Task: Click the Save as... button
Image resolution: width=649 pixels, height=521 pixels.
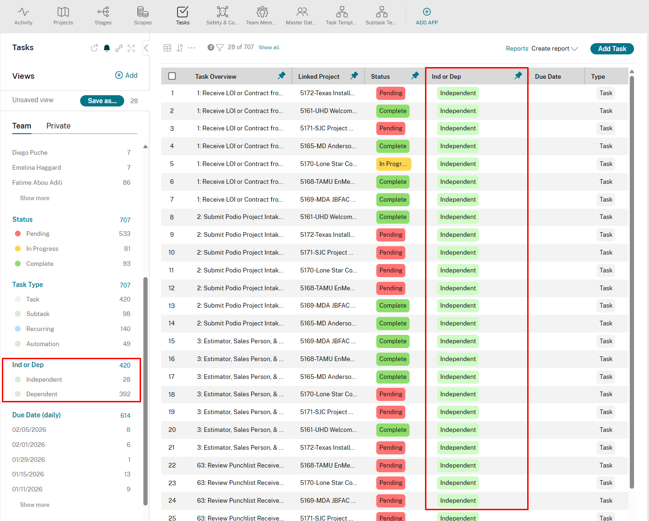Action: pos(102,101)
